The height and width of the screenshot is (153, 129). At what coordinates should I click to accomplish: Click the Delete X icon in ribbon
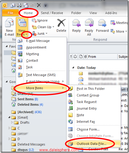[61, 23]
